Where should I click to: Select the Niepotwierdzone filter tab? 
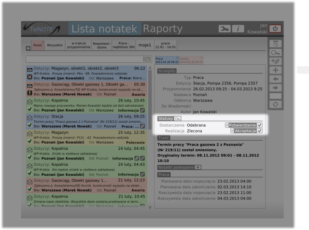[x=102, y=45]
